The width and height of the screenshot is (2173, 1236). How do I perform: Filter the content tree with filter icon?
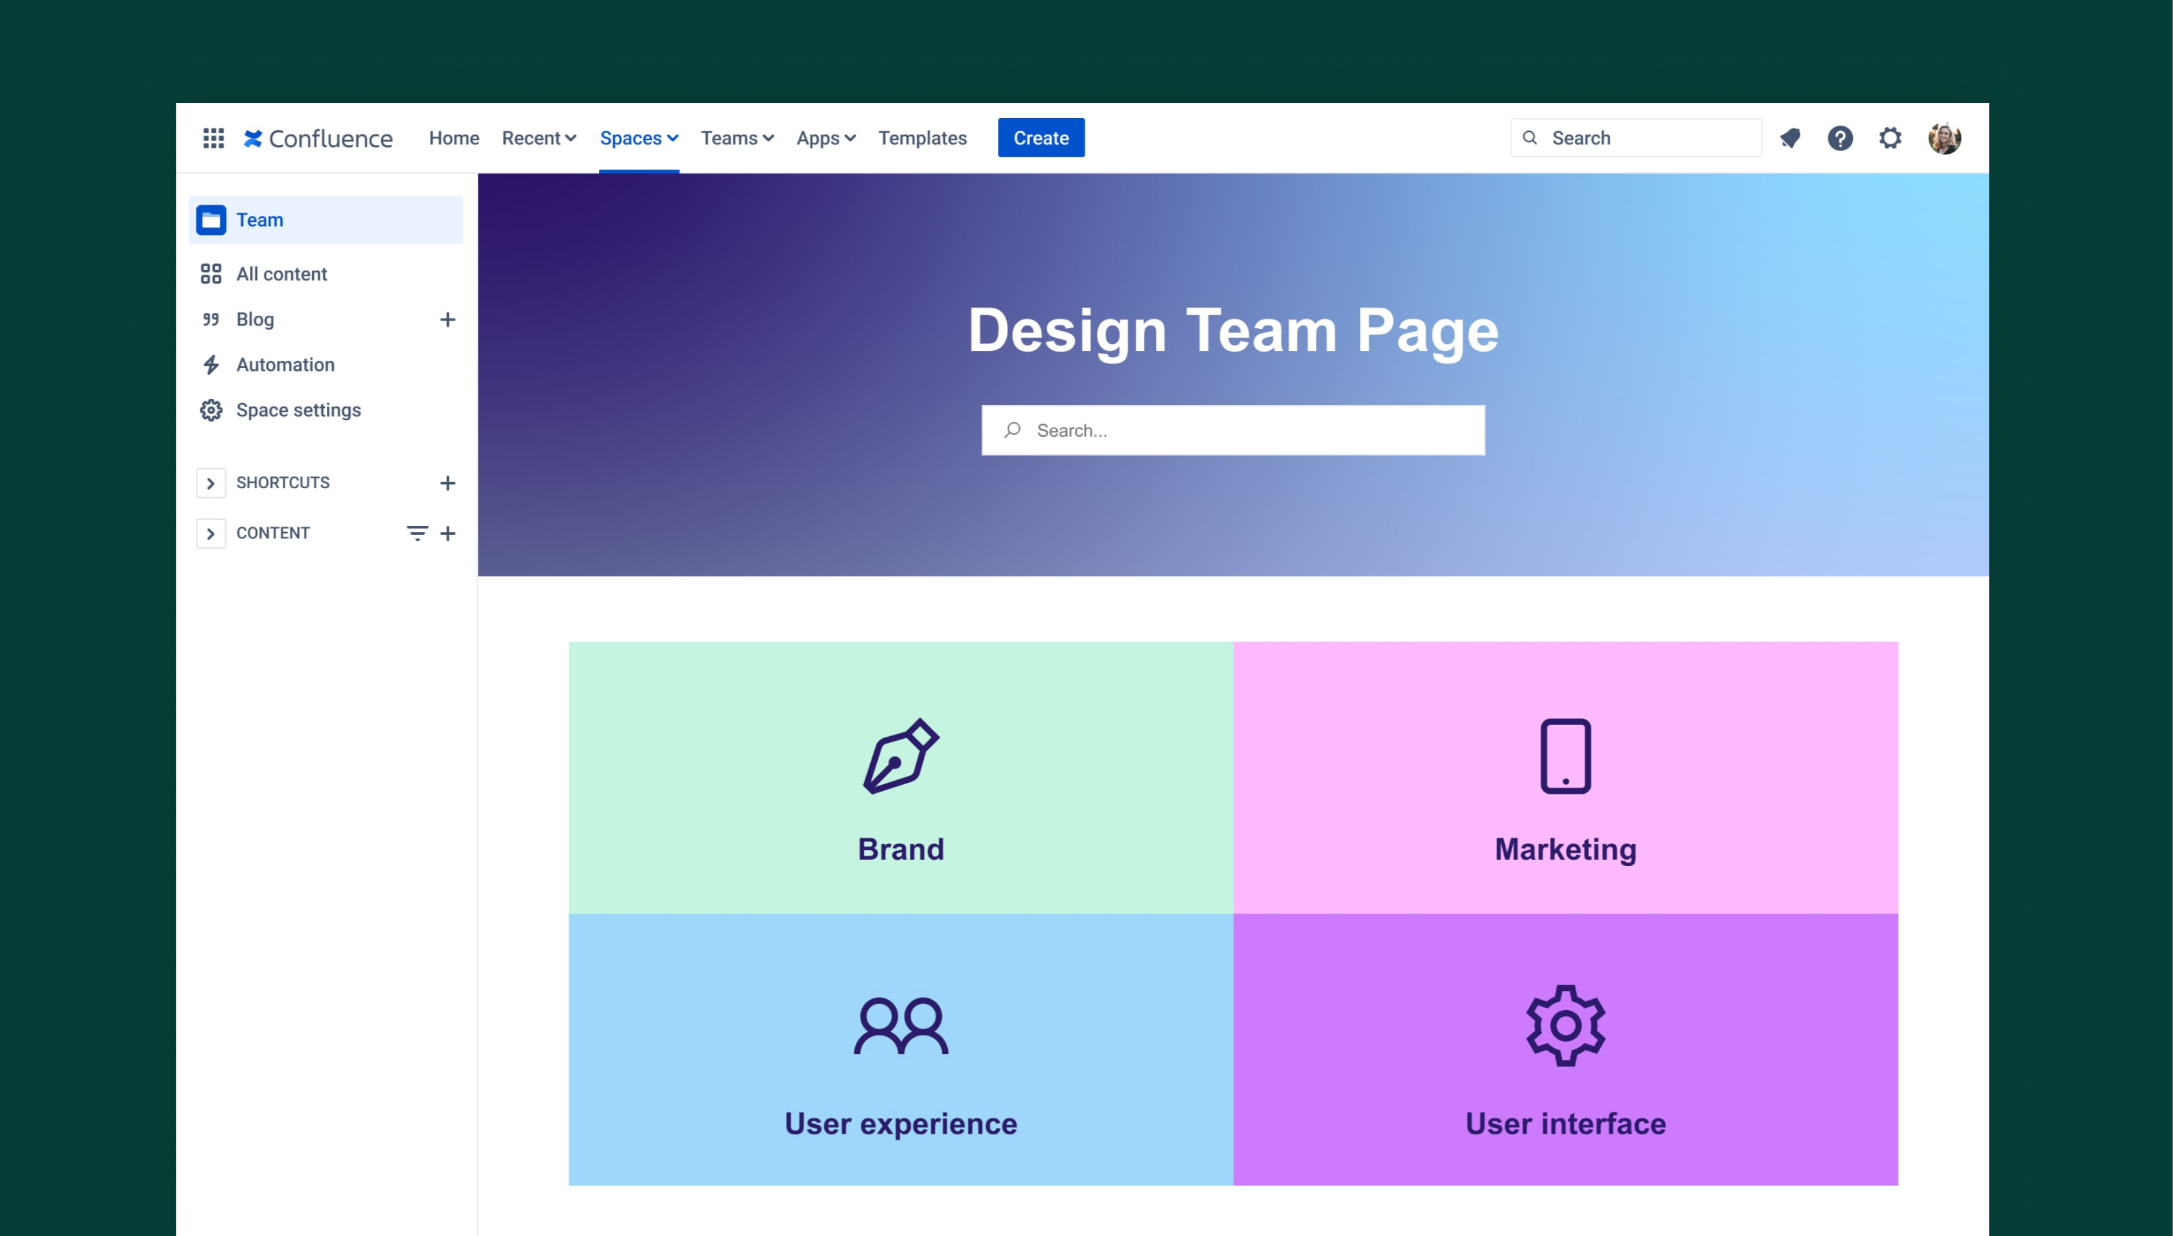[x=417, y=533]
